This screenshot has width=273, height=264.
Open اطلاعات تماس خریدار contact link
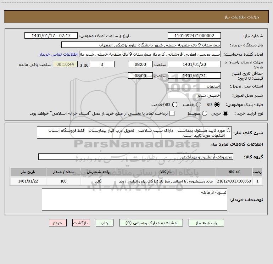tap(58, 54)
